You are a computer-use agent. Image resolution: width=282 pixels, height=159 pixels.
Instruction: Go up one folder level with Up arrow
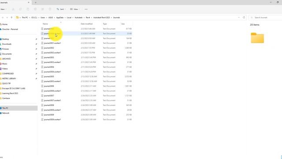tap(11, 18)
